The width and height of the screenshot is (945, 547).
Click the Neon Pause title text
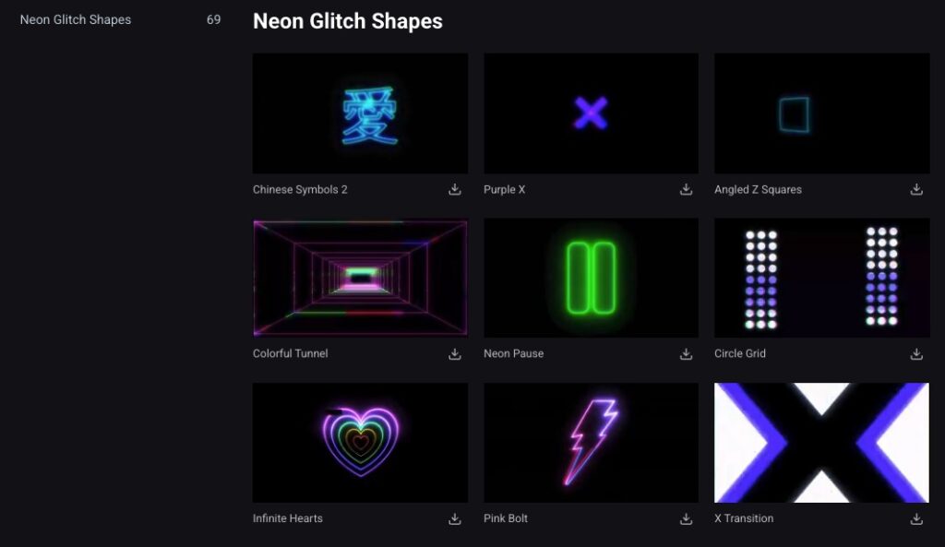(513, 353)
